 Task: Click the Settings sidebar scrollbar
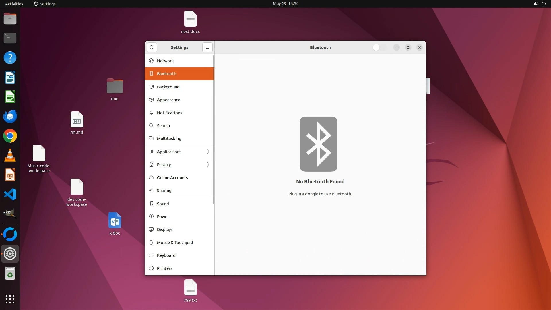214,129
